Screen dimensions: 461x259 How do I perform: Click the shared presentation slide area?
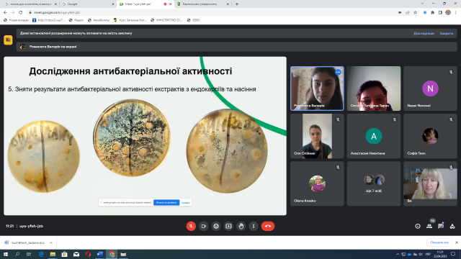tap(145, 136)
